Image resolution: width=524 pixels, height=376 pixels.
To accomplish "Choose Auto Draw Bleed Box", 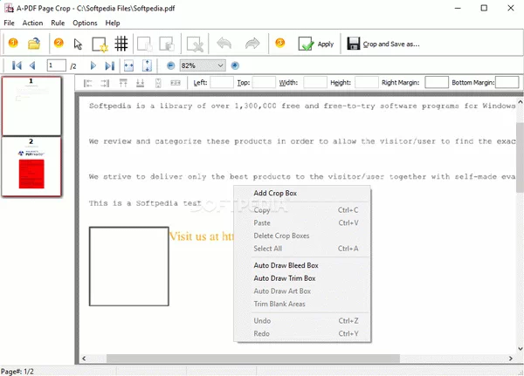I will pyautogui.click(x=302, y=265).
